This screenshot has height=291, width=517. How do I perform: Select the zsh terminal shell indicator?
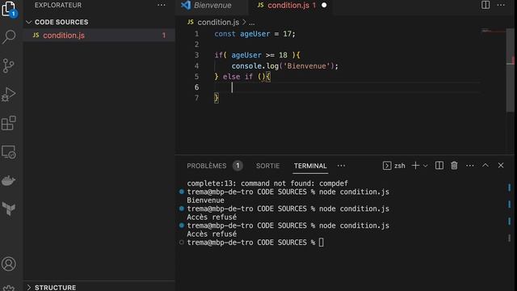(x=394, y=166)
